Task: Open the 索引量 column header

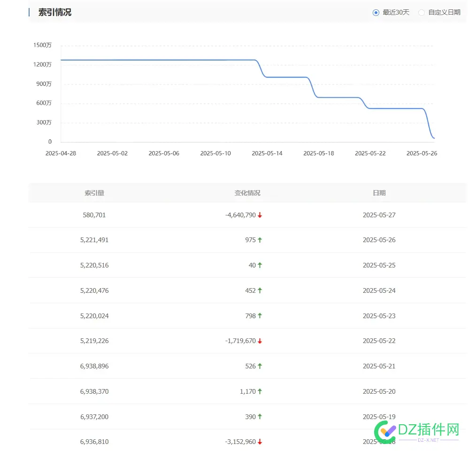Action: click(x=94, y=192)
